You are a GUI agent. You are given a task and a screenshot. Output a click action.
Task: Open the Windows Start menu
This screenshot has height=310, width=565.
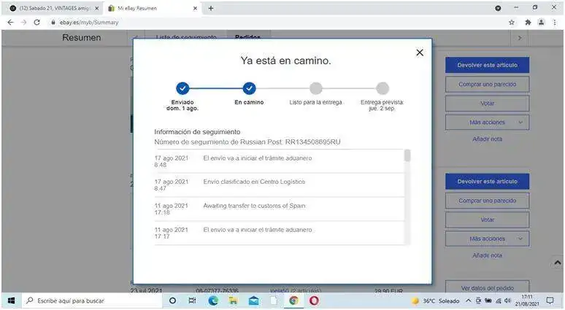coord(11,301)
